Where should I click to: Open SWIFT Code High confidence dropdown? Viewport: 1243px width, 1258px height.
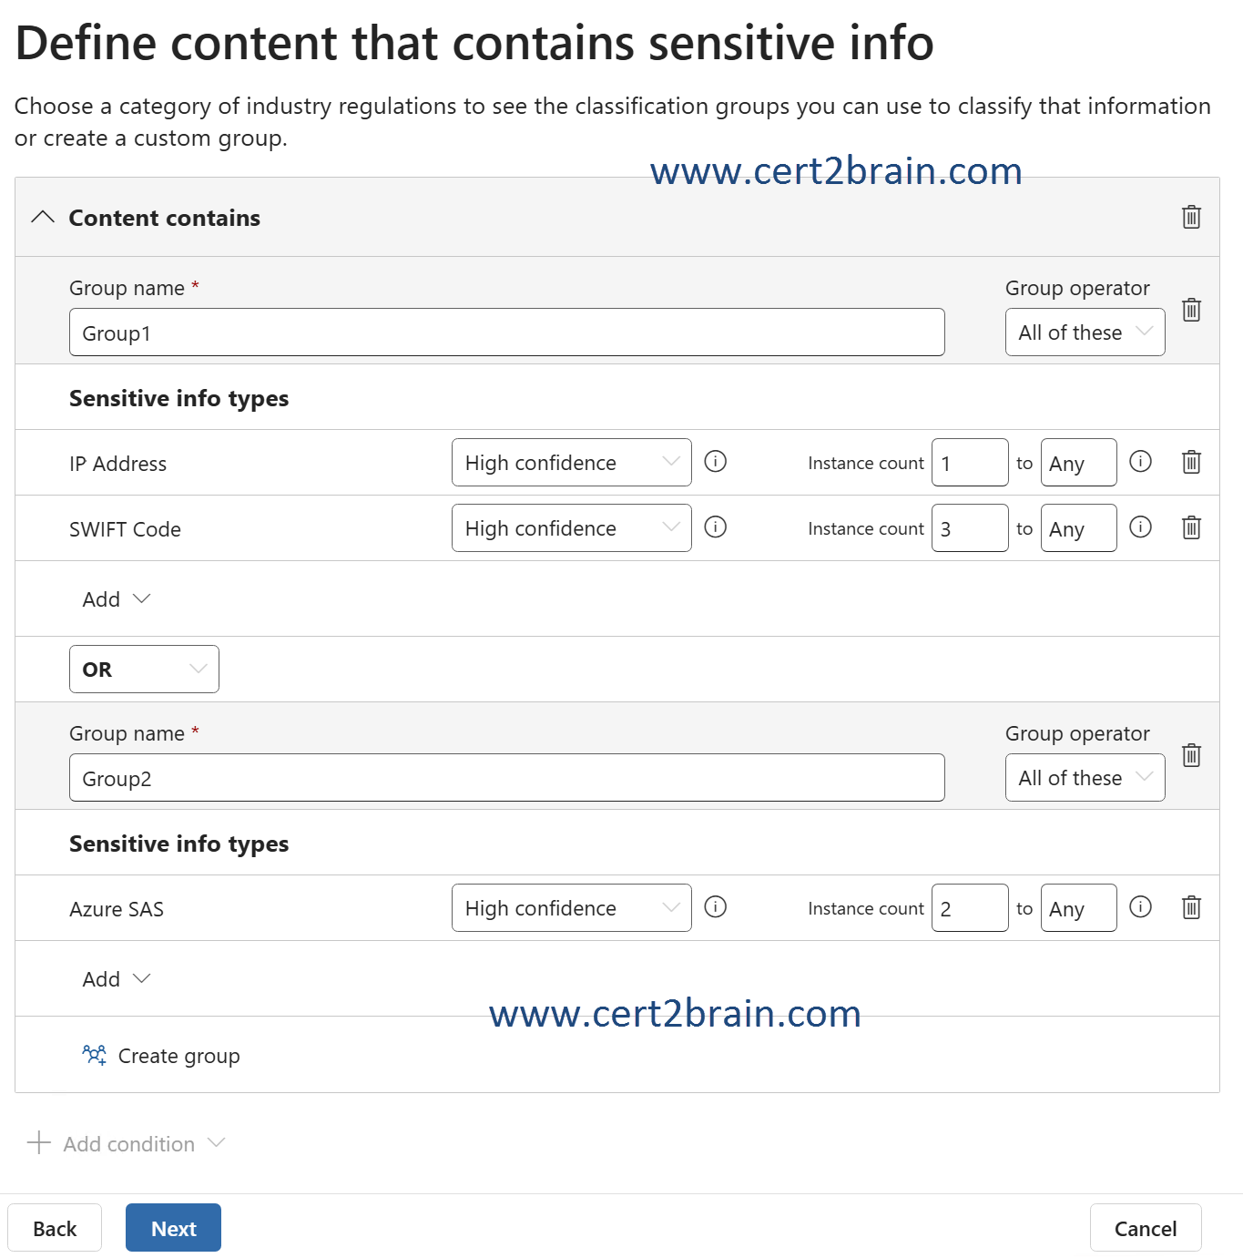(x=571, y=528)
